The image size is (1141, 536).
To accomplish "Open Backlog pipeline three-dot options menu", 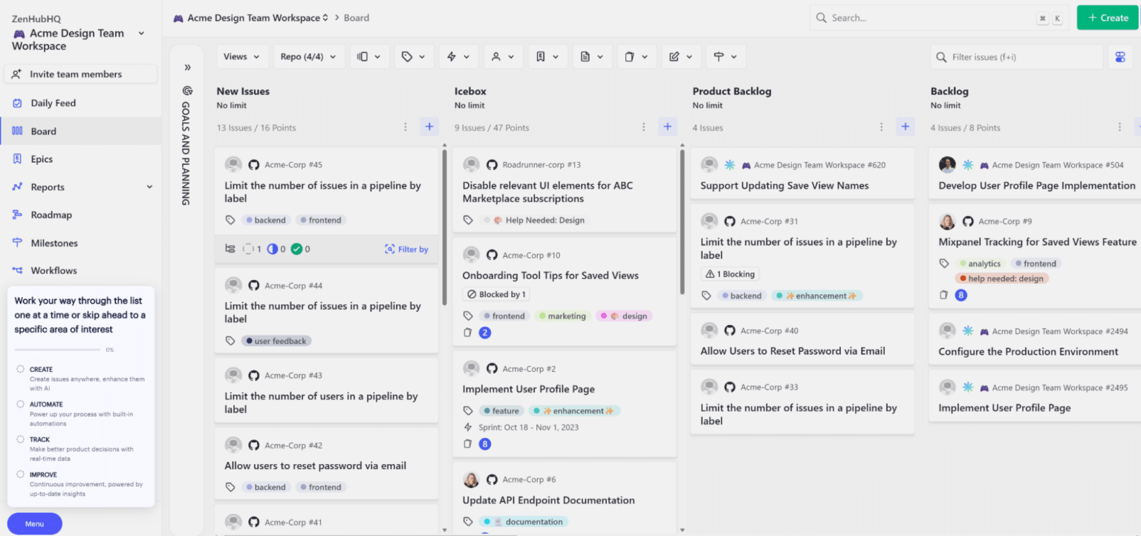I will (1120, 127).
